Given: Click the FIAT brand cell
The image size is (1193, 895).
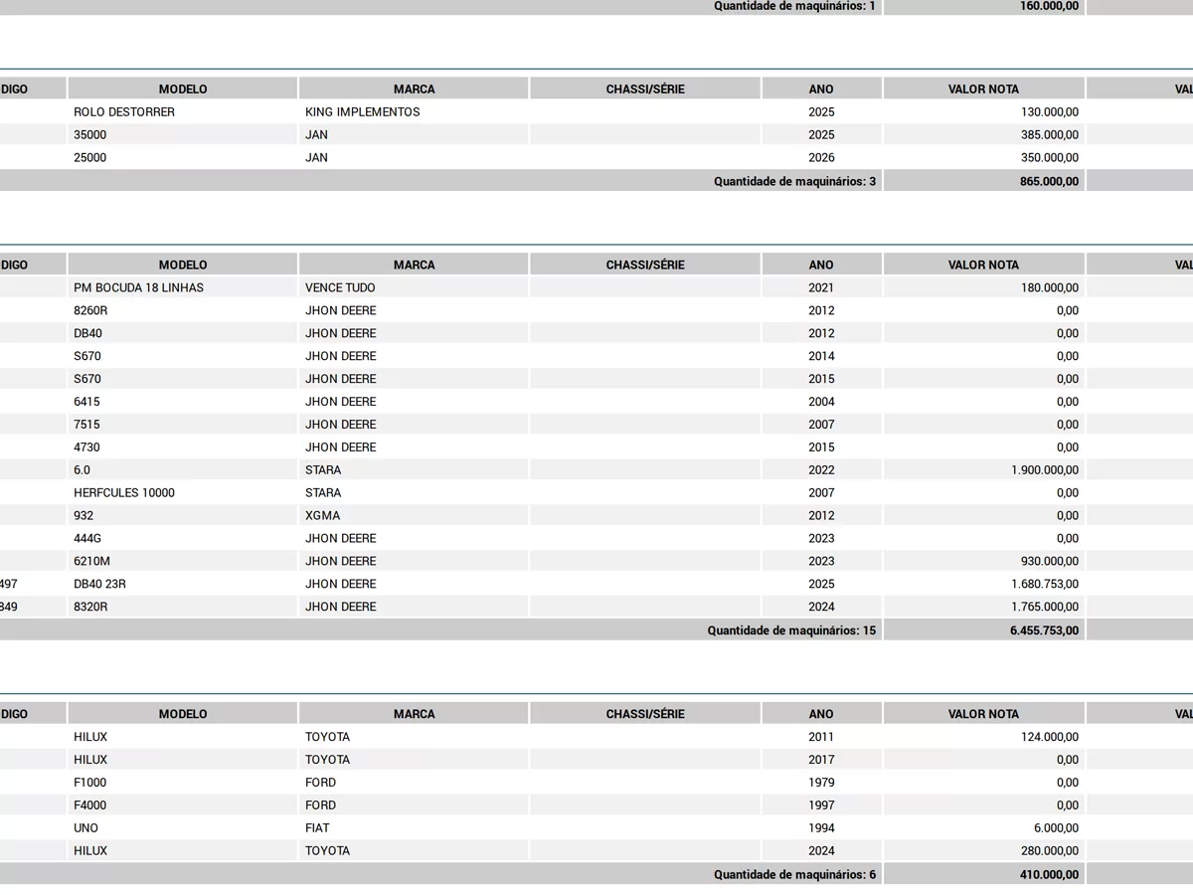Looking at the screenshot, I should pyautogui.click(x=414, y=828).
